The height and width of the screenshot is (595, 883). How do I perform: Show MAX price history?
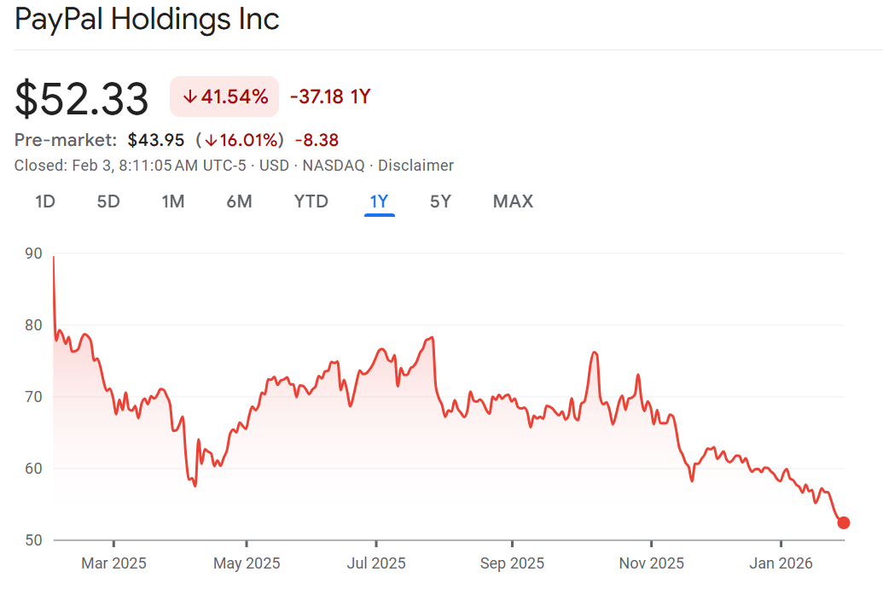[x=513, y=201]
